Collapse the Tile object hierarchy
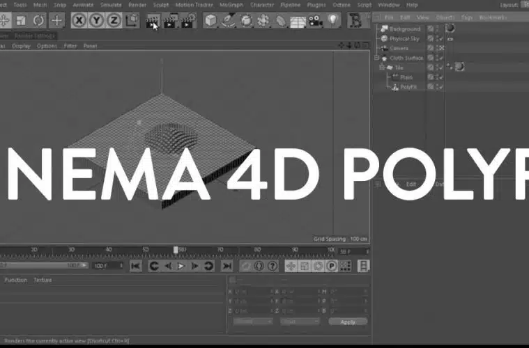 point(381,68)
